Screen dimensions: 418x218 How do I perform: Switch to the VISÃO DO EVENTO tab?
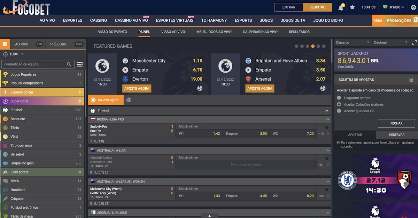pyautogui.click(x=113, y=32)
